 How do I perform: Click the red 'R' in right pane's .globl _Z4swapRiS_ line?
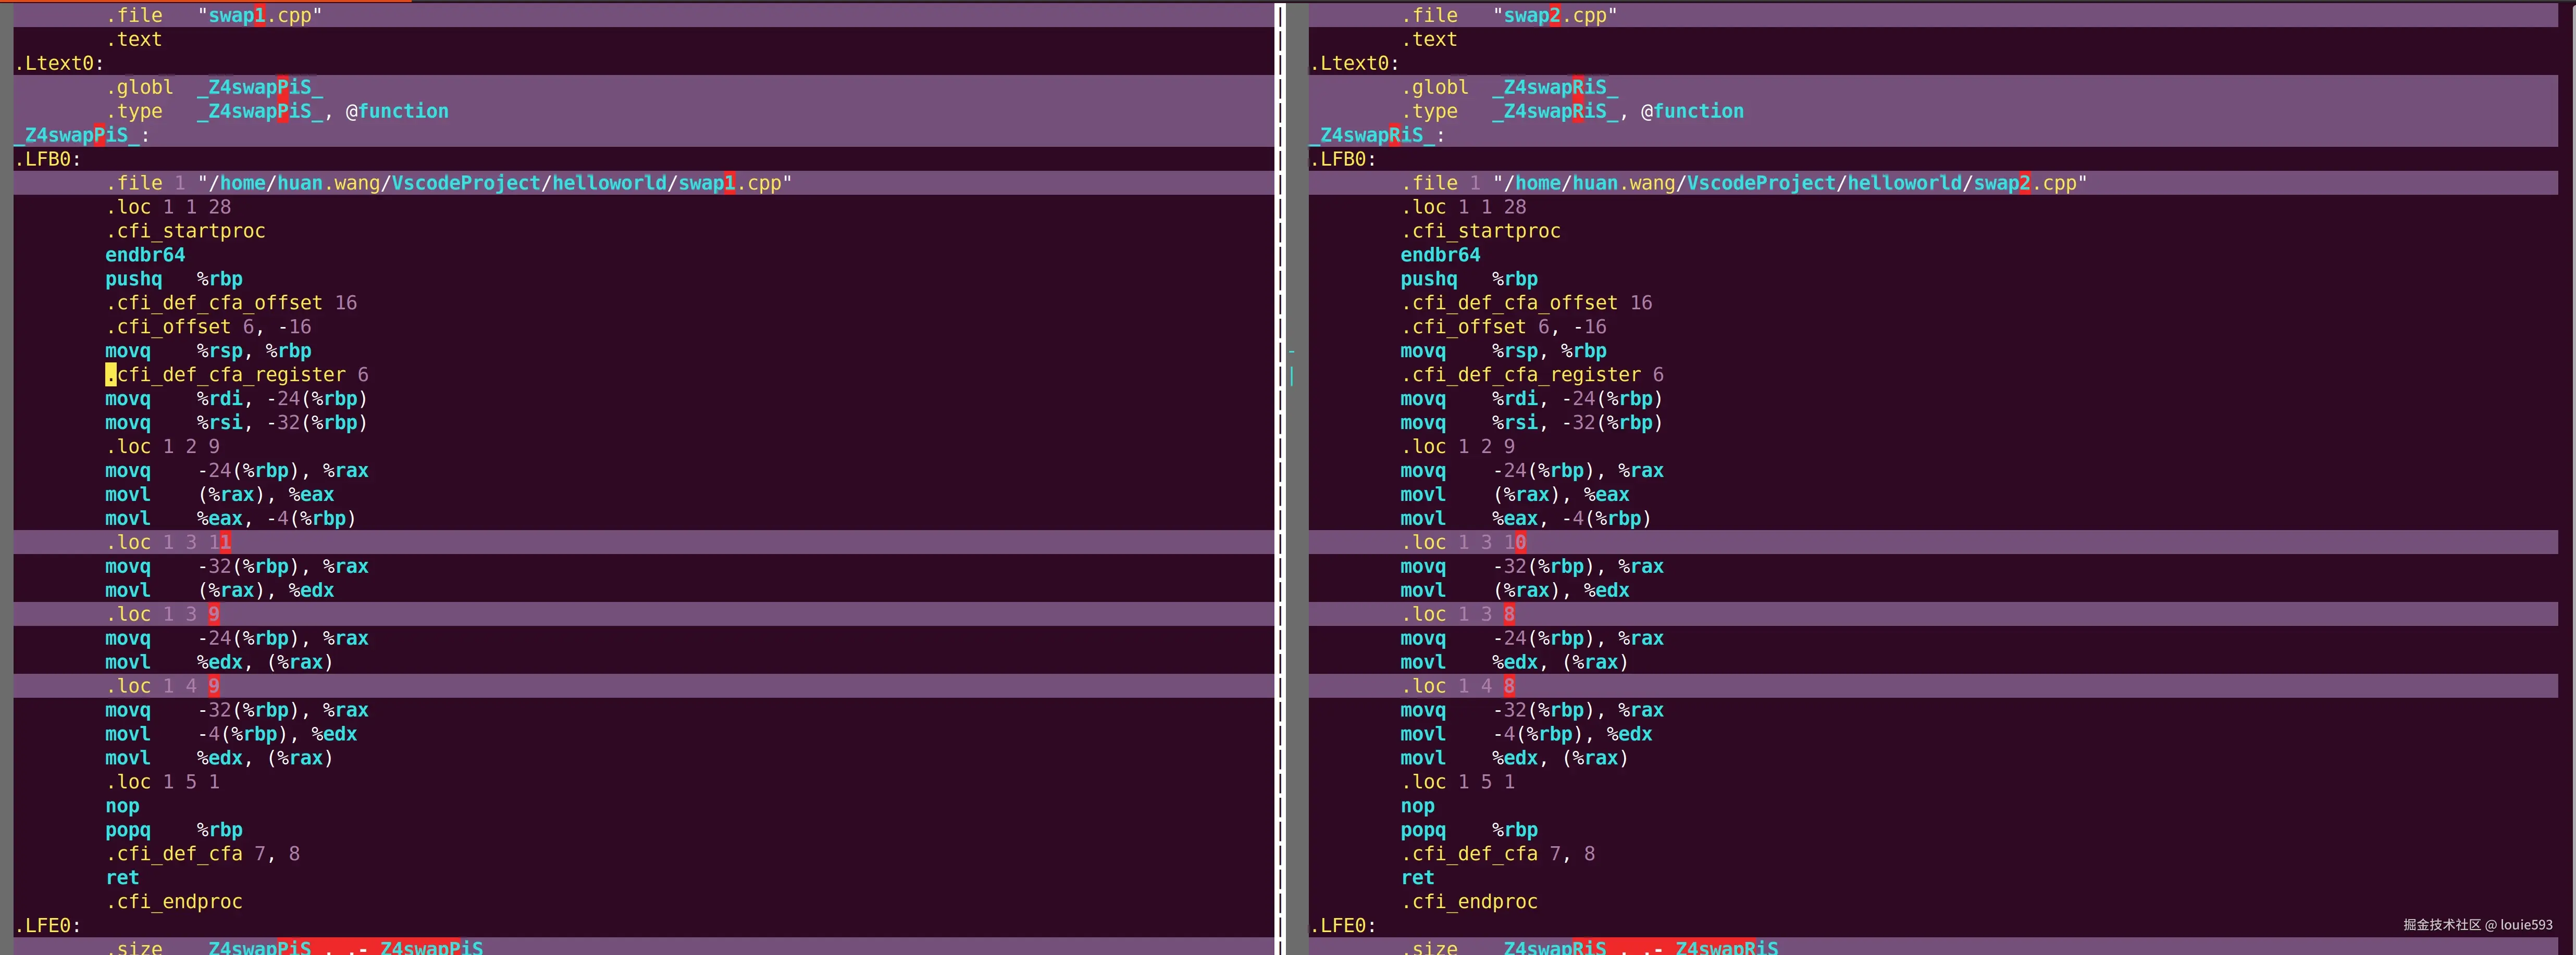tap(1577, 87)
